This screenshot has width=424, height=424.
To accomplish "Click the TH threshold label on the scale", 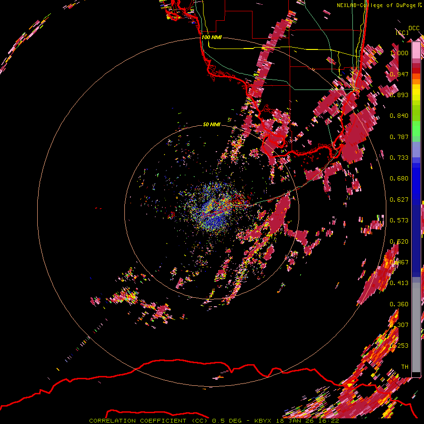I will (x=405, y=367).
